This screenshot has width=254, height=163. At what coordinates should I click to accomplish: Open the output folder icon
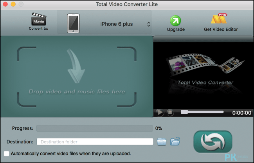(175, 141)
